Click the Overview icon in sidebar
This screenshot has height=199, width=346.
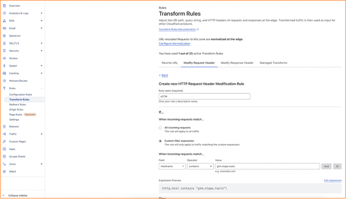[x=5, y=6]
